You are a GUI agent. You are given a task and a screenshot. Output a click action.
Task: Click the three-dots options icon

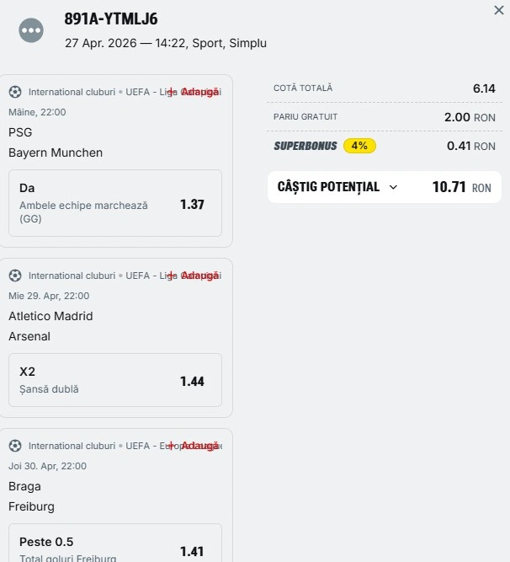tap(31, 30)
